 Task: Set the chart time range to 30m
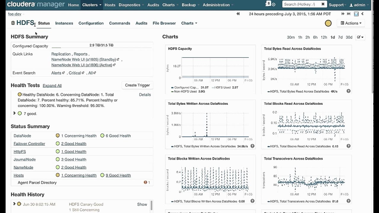[x=291, y=37]
